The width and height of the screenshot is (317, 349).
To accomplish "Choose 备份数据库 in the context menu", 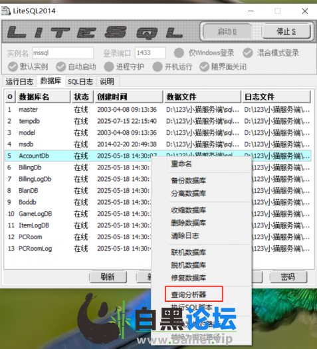I will pyautogui.click(x=189, y=180).
